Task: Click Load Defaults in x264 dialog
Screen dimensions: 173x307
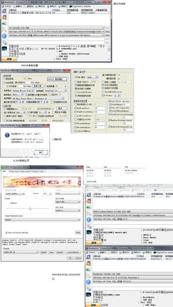Action: coord(73,252)
